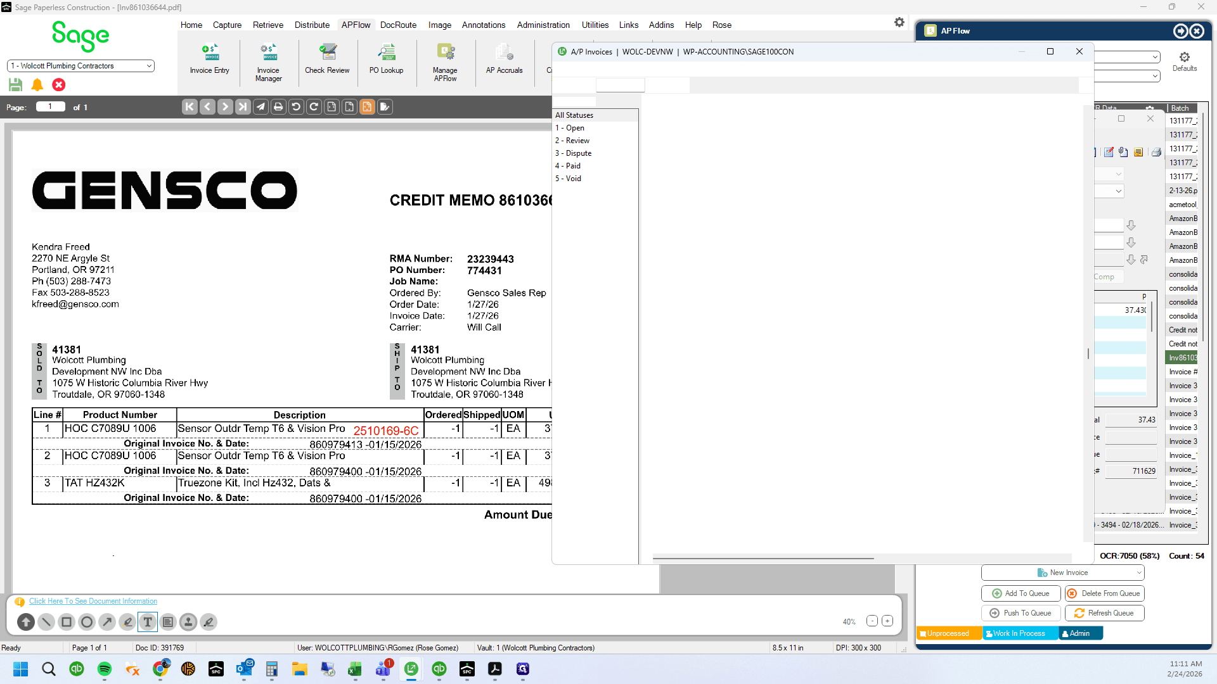Zoom in the document with plus button
The image size is (1217, 684).
point(887,621)
